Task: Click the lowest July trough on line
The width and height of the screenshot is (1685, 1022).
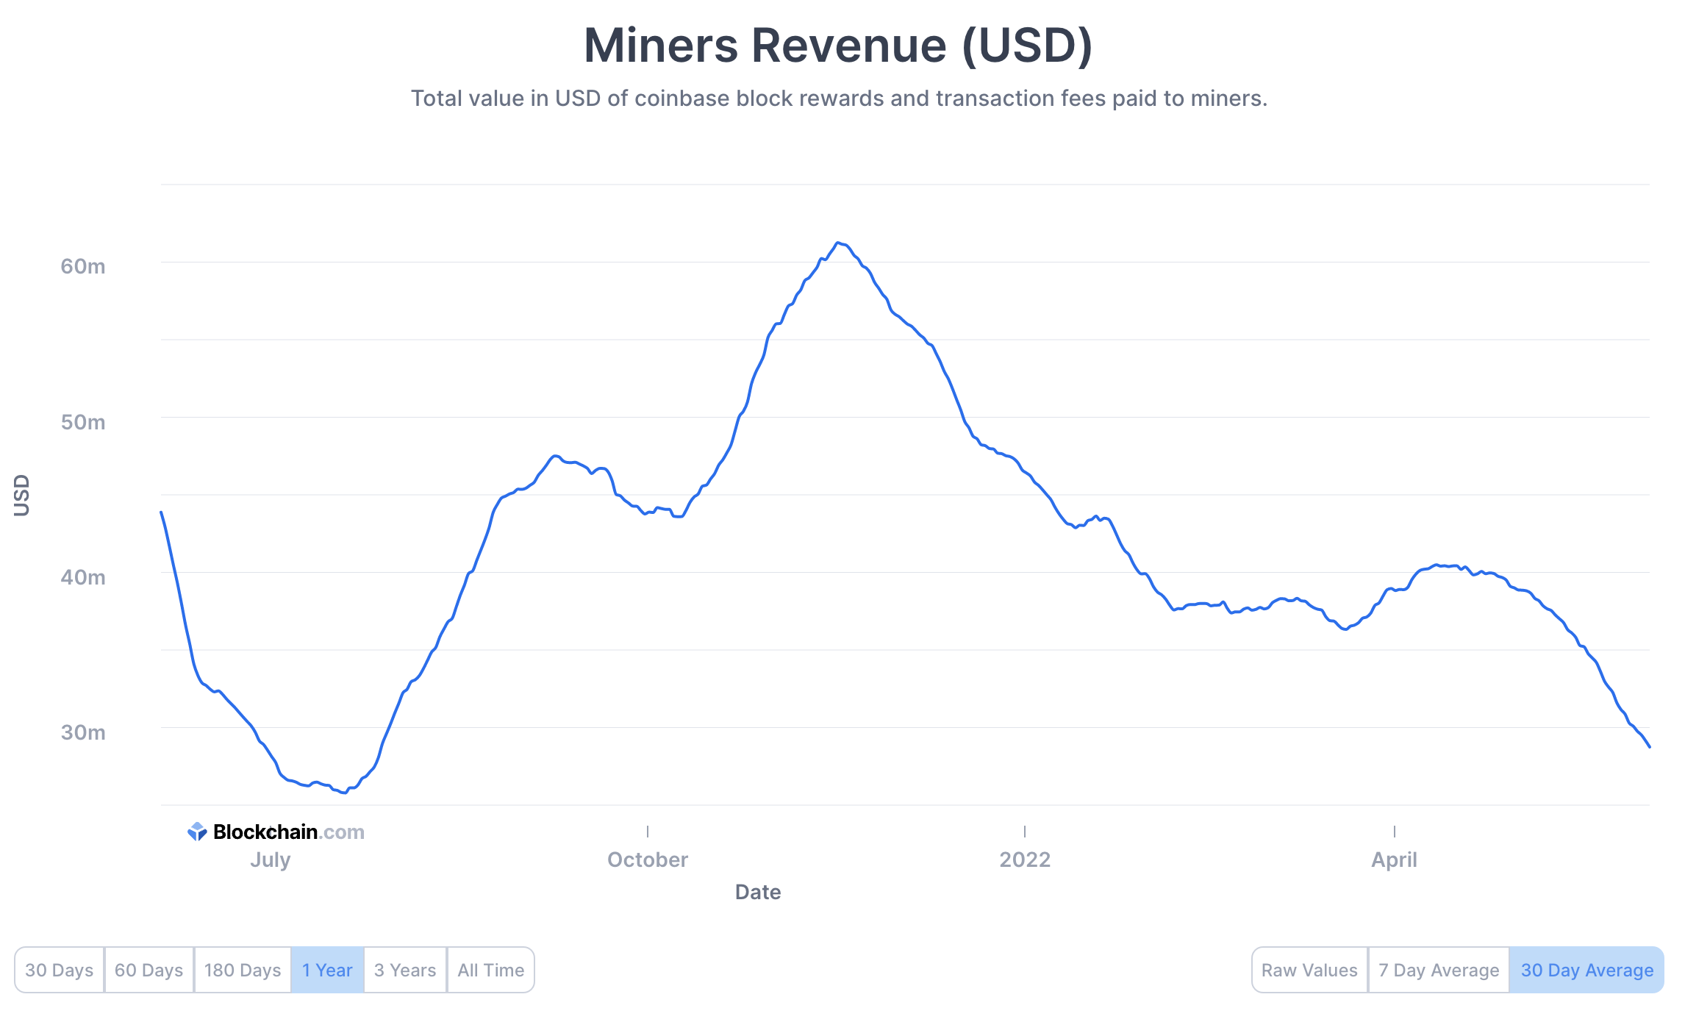Action: pyautogui.click(x=343, y=792)
